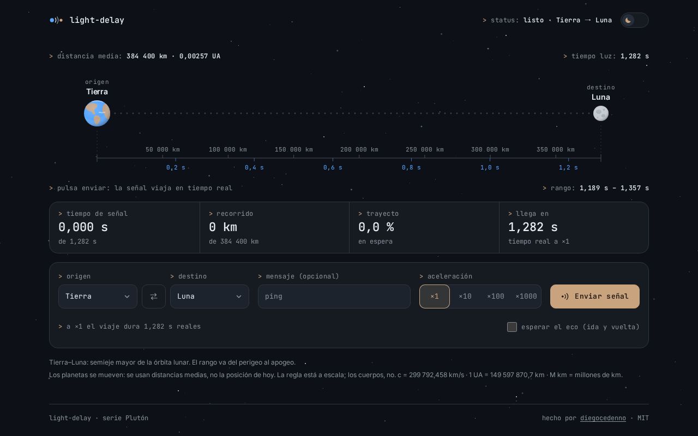This screenshot has width=698, height=436.
Task: Open the diegocedenno author link
Action: click(x=603, y=418)
